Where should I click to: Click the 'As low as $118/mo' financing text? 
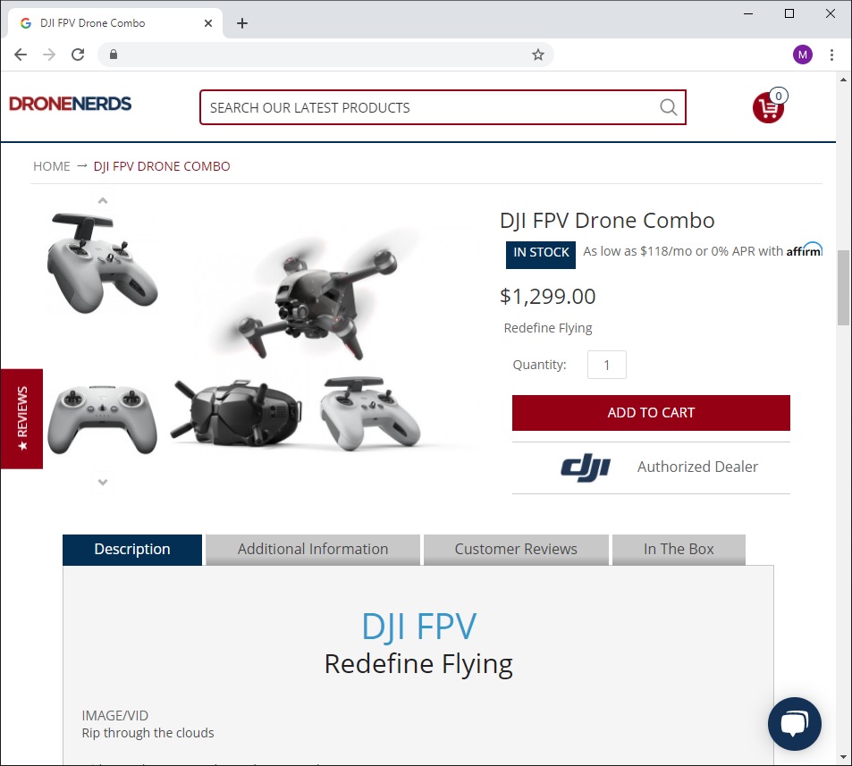click(684, 251)
